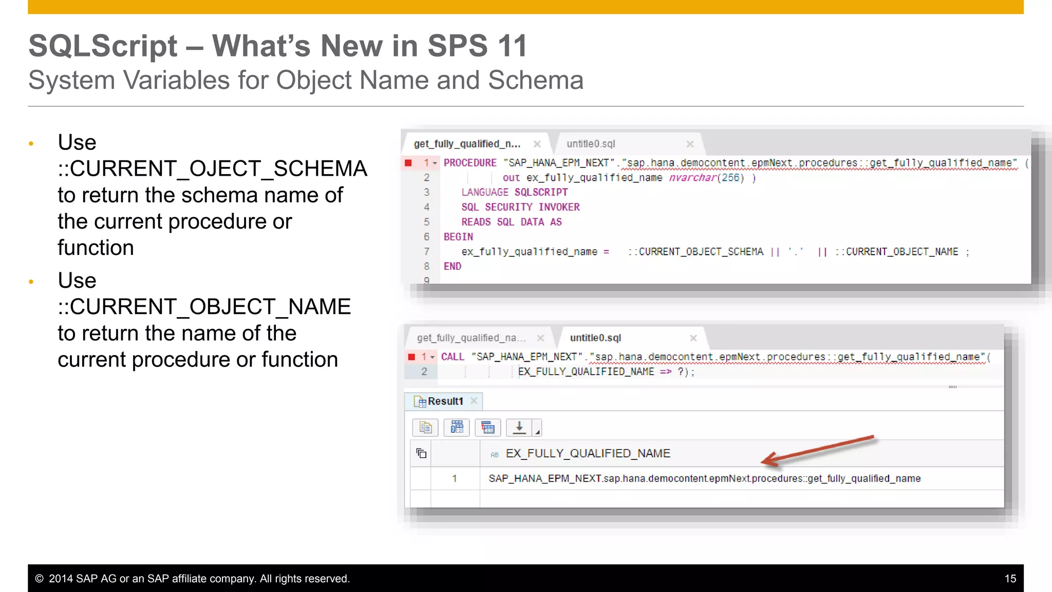Click the download arrow button in Result1 toolbar
This screenshot has height=592, width=1052.
coord(519,428)
